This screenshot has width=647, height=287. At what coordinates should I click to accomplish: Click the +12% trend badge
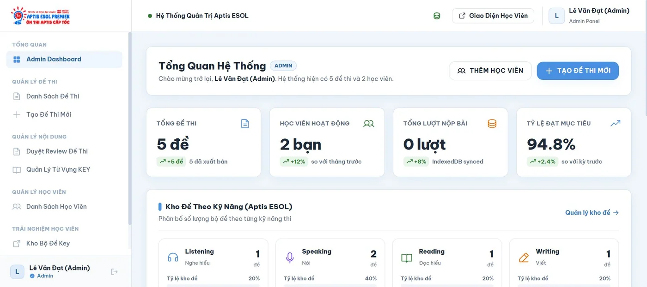[294, 161]
